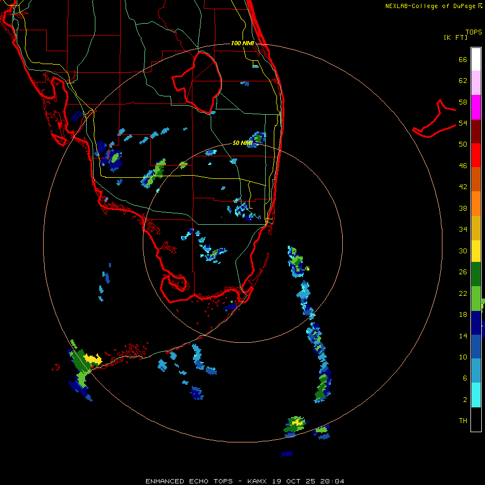Click the 100 NMI range ring label
485x485 pixels.
pos(242,43)
